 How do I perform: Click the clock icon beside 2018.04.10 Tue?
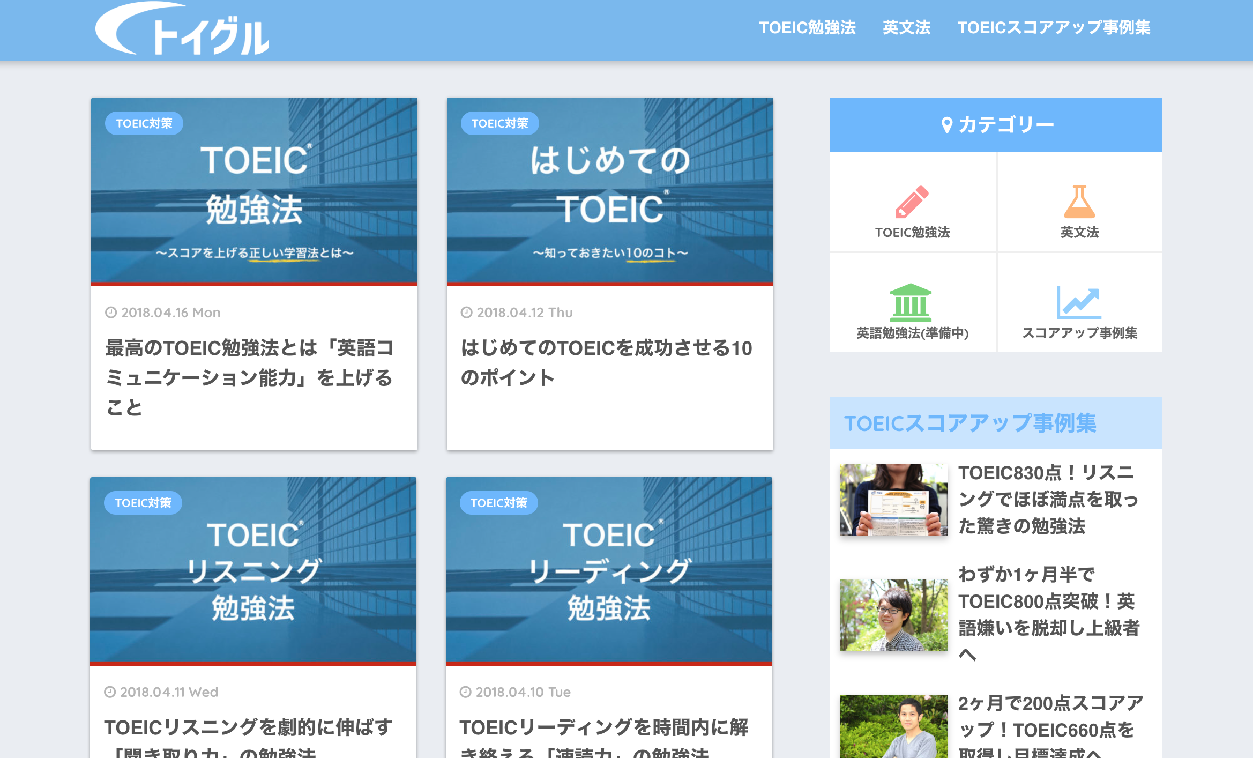(466, 692)
